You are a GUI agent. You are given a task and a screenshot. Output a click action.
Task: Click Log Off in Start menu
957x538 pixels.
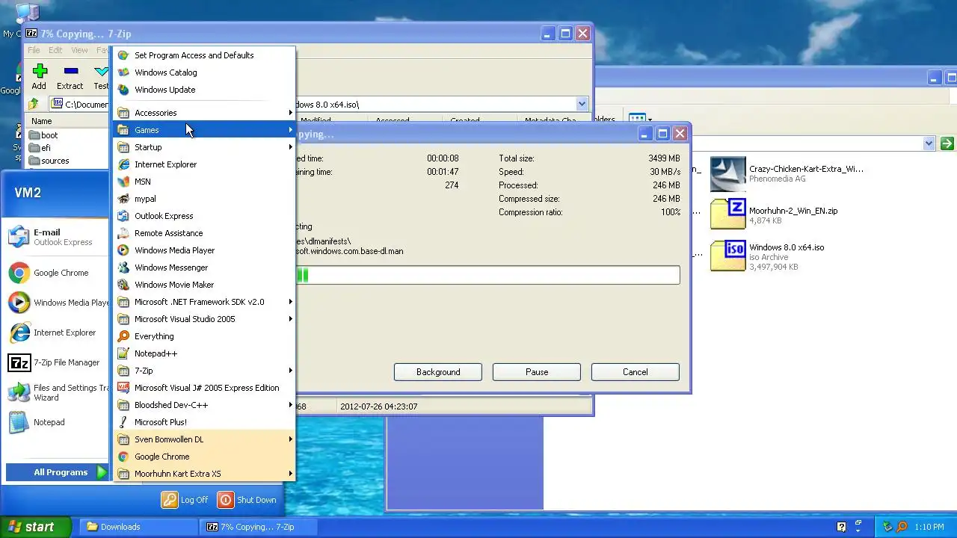(185, 500)
